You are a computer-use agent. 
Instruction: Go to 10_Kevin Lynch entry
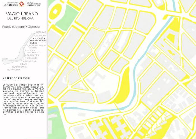20,67
